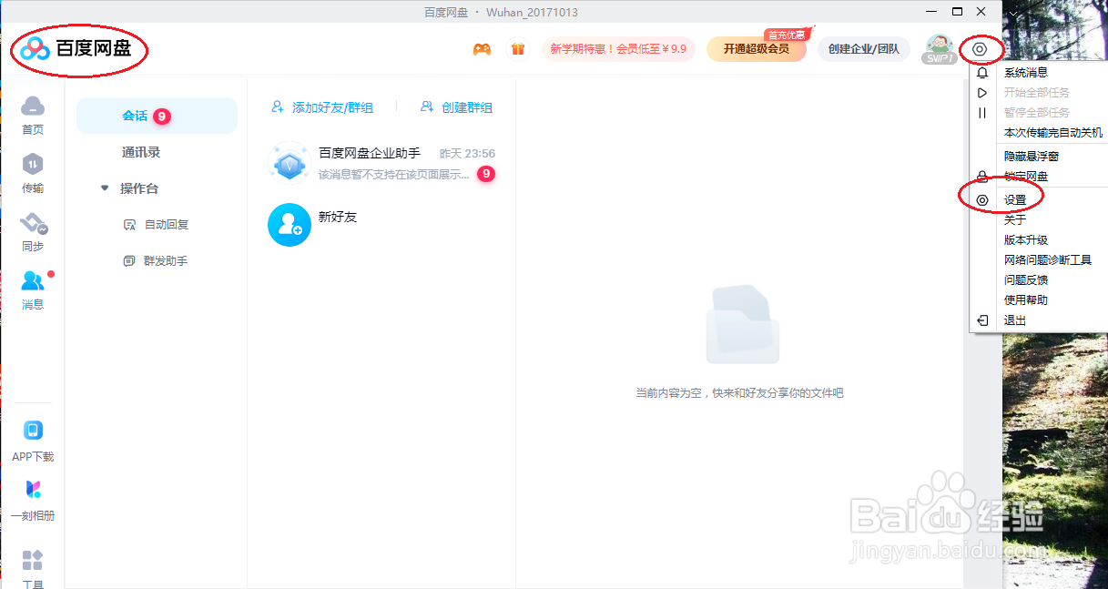The image size is (1108, 589).
Task: Click the 群发助手 icon in side panel
Action: tap(129, 261)
